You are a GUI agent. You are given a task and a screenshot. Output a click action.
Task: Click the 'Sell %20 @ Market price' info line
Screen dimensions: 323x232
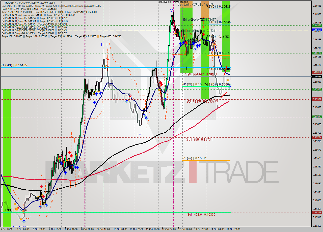click(x=38, y=15)
